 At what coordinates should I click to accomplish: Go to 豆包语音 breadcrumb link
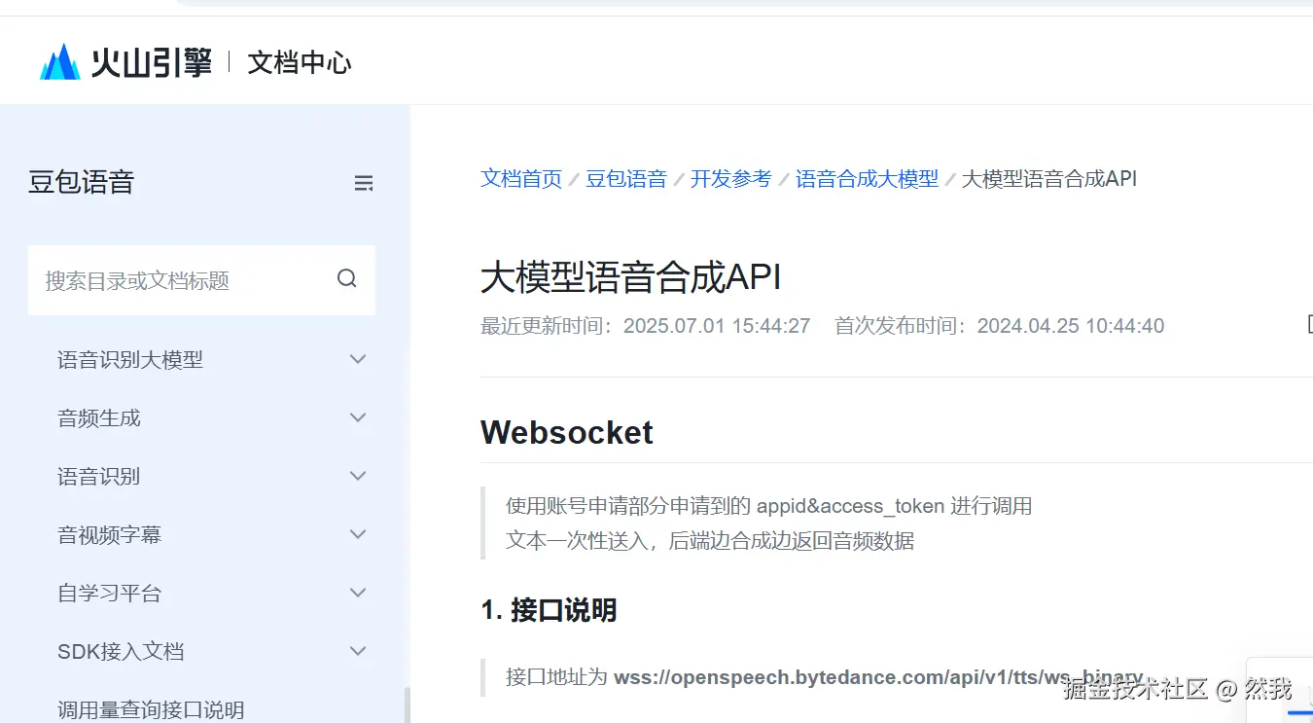(x=626, y=179)
